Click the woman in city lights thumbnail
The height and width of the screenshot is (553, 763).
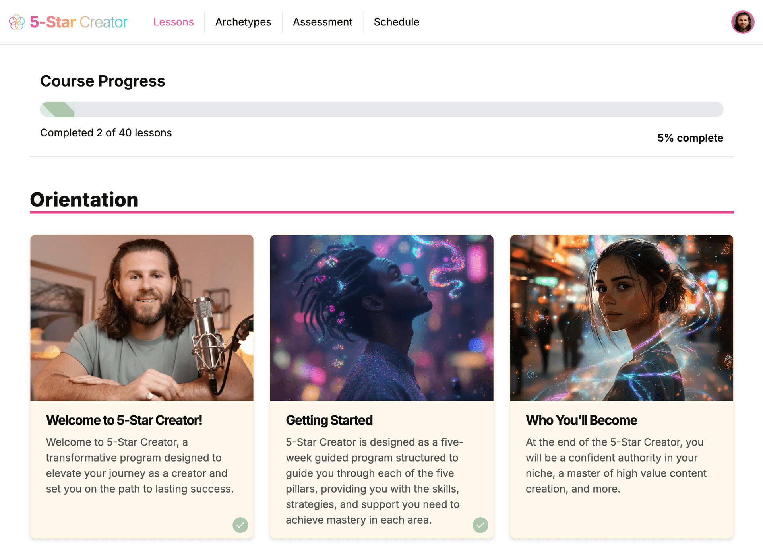click(x=622, y=318)
